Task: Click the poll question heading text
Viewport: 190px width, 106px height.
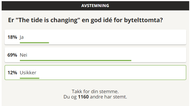Action: pos(85,20)
